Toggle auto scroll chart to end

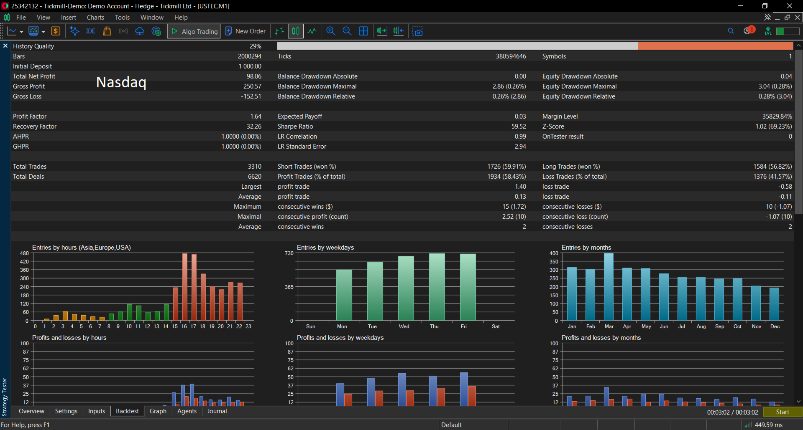click(x=382, y=31)
